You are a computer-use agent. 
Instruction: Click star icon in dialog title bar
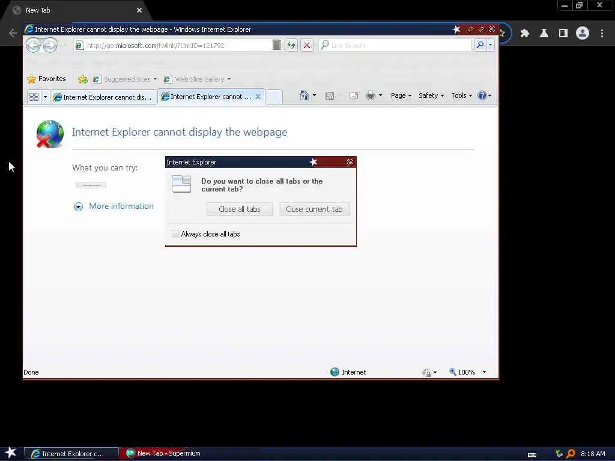pos(314,162)
